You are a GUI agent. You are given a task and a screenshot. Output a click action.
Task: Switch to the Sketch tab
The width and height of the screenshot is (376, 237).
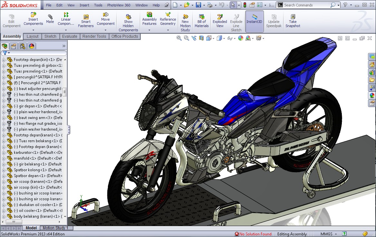pyautogui.click(x=50, y=36)
